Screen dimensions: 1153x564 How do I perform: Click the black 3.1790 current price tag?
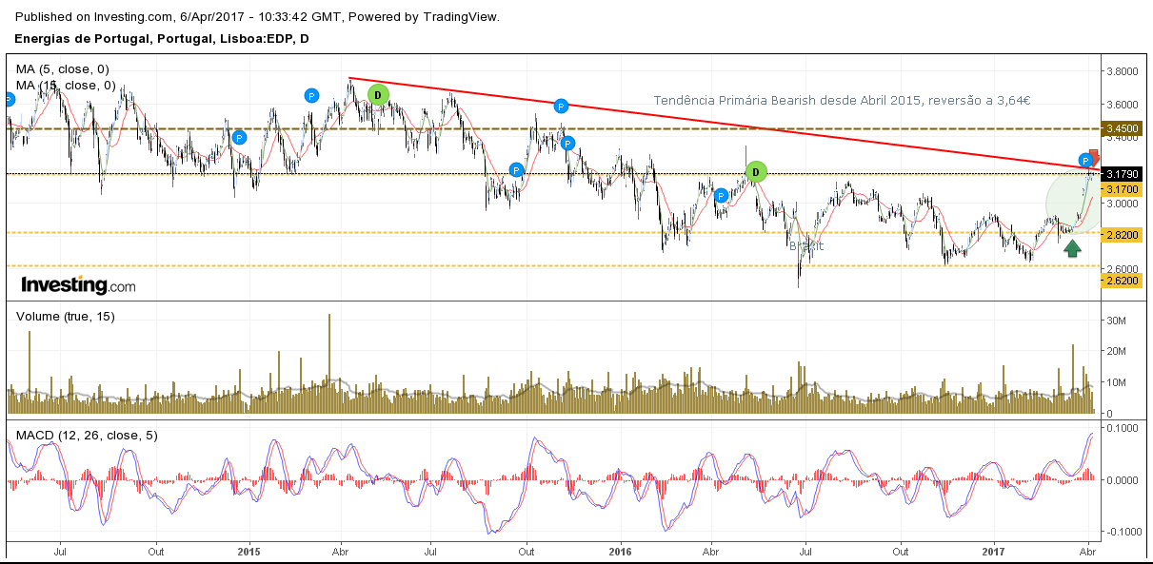click(1122, 174)
